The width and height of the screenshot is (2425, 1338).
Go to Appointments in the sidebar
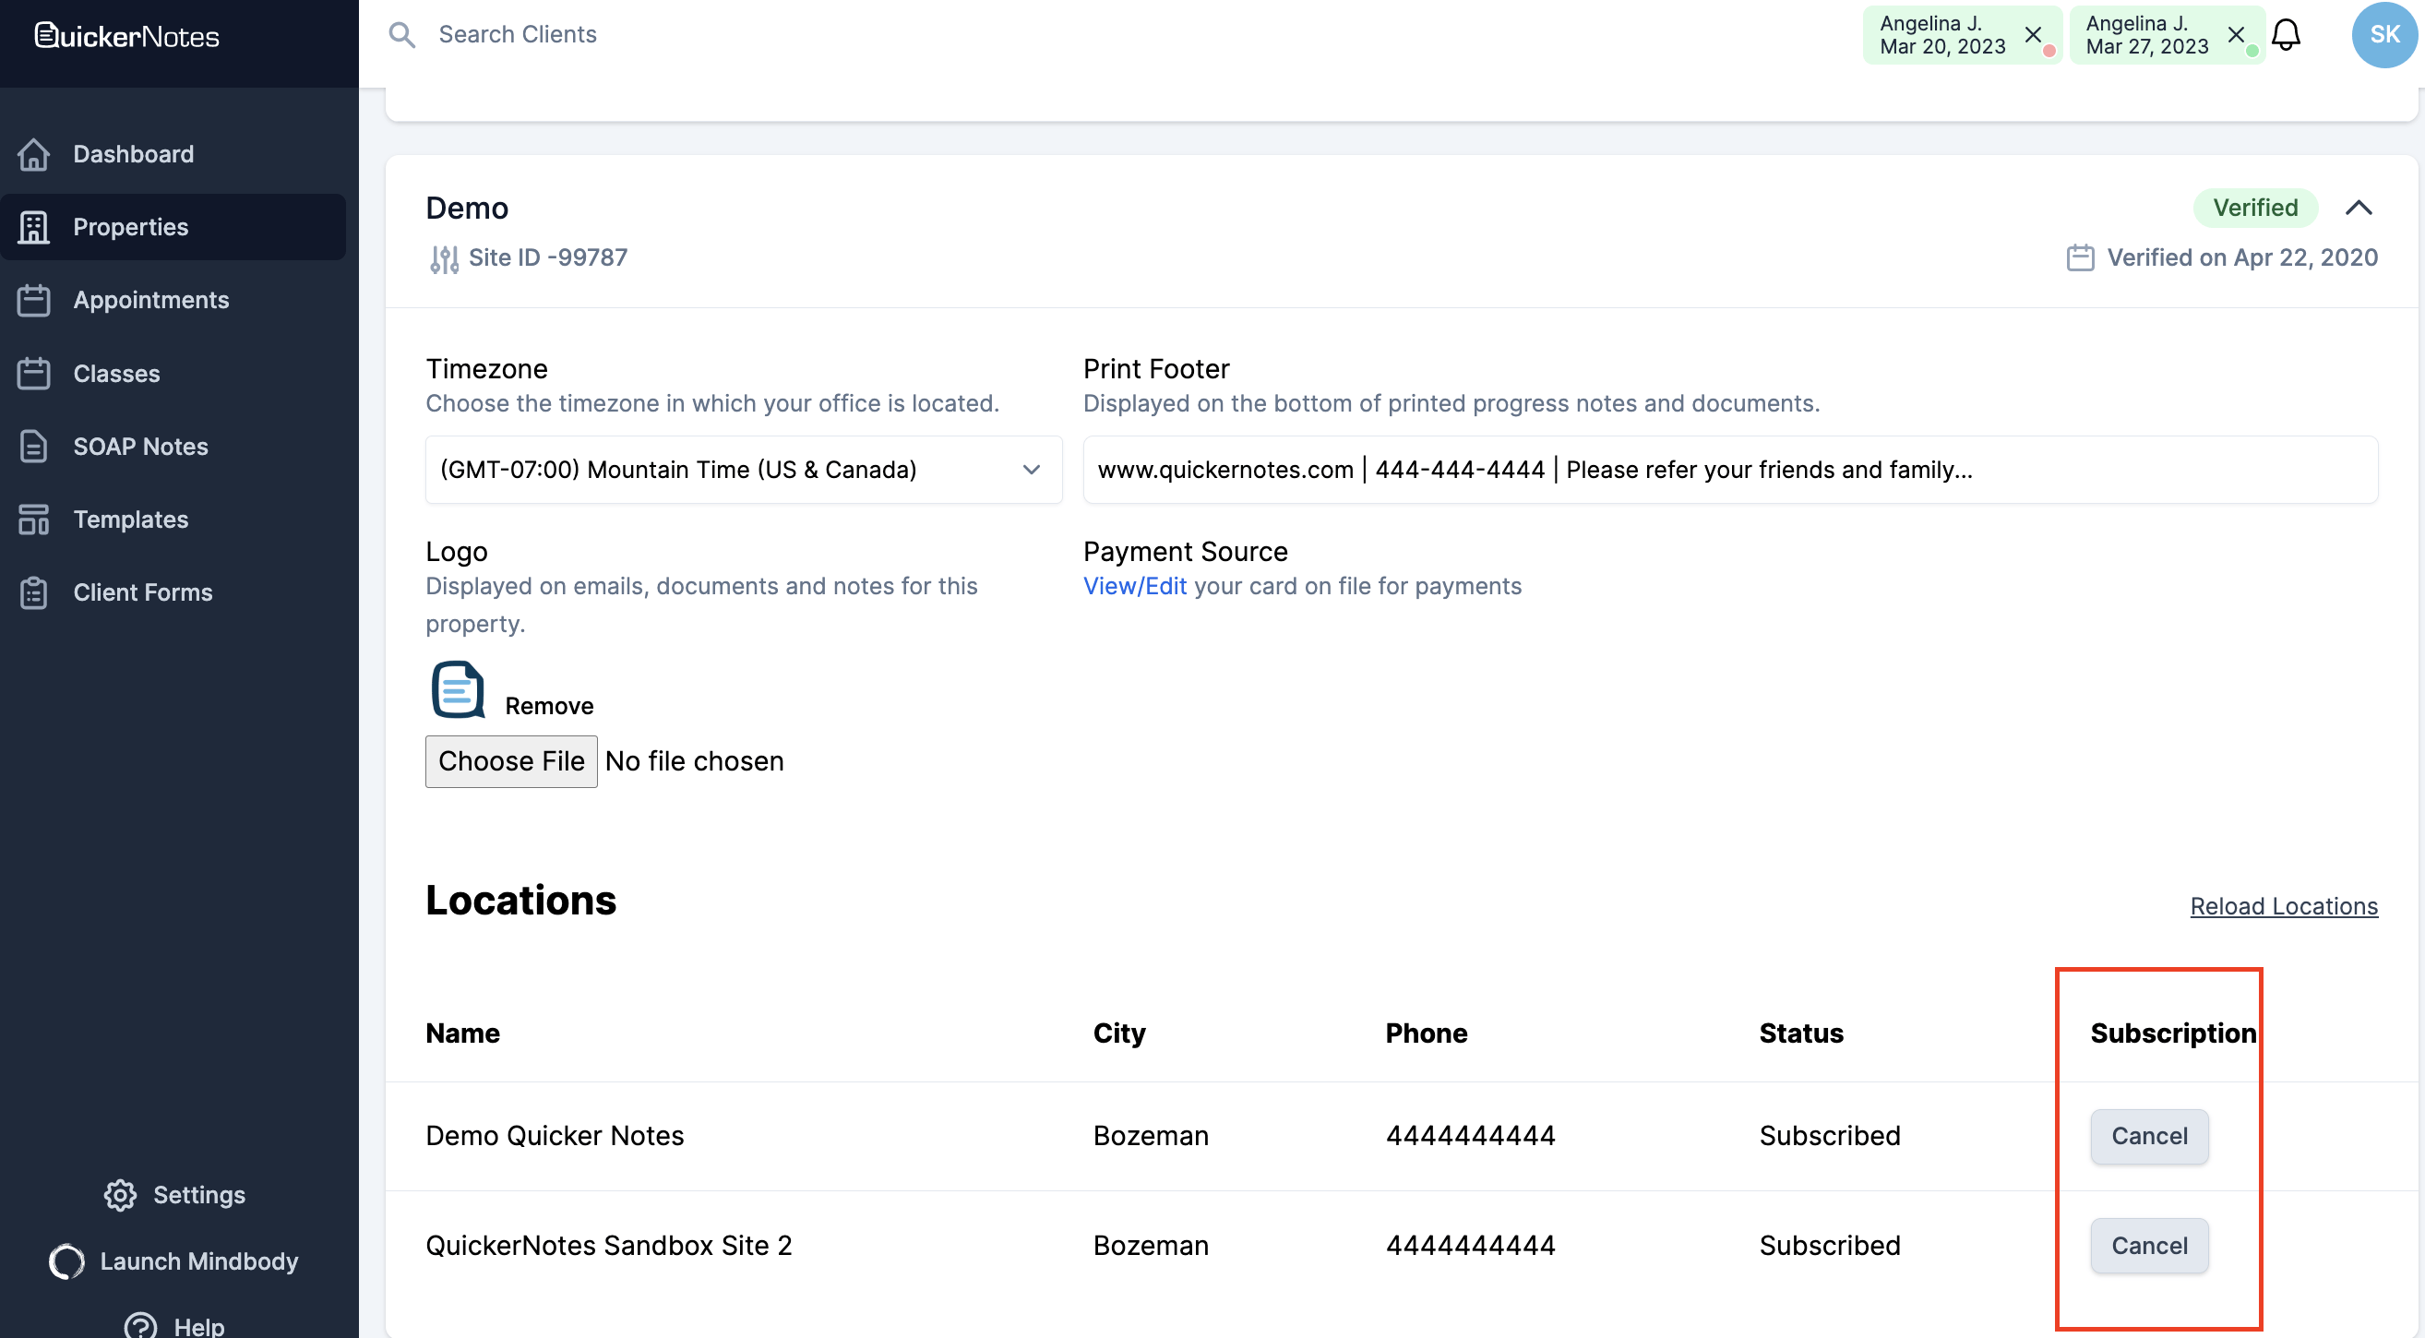tap(150, 301)
